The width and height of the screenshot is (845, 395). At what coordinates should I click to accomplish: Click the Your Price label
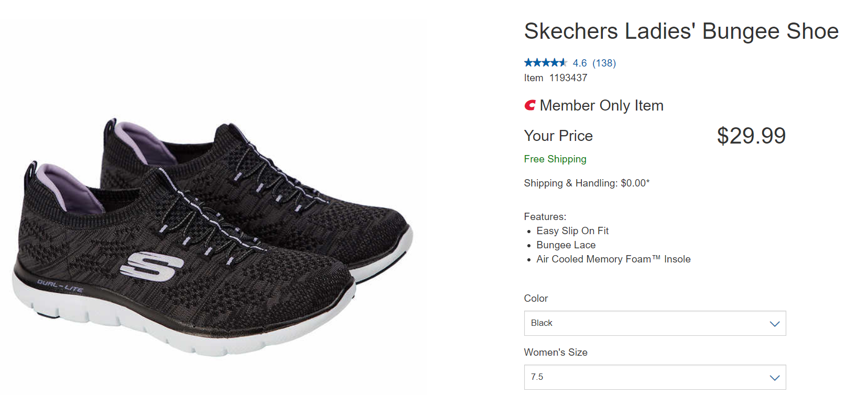[558, 136]
